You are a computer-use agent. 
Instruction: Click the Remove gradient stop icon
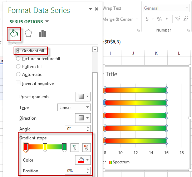[86, 147]
